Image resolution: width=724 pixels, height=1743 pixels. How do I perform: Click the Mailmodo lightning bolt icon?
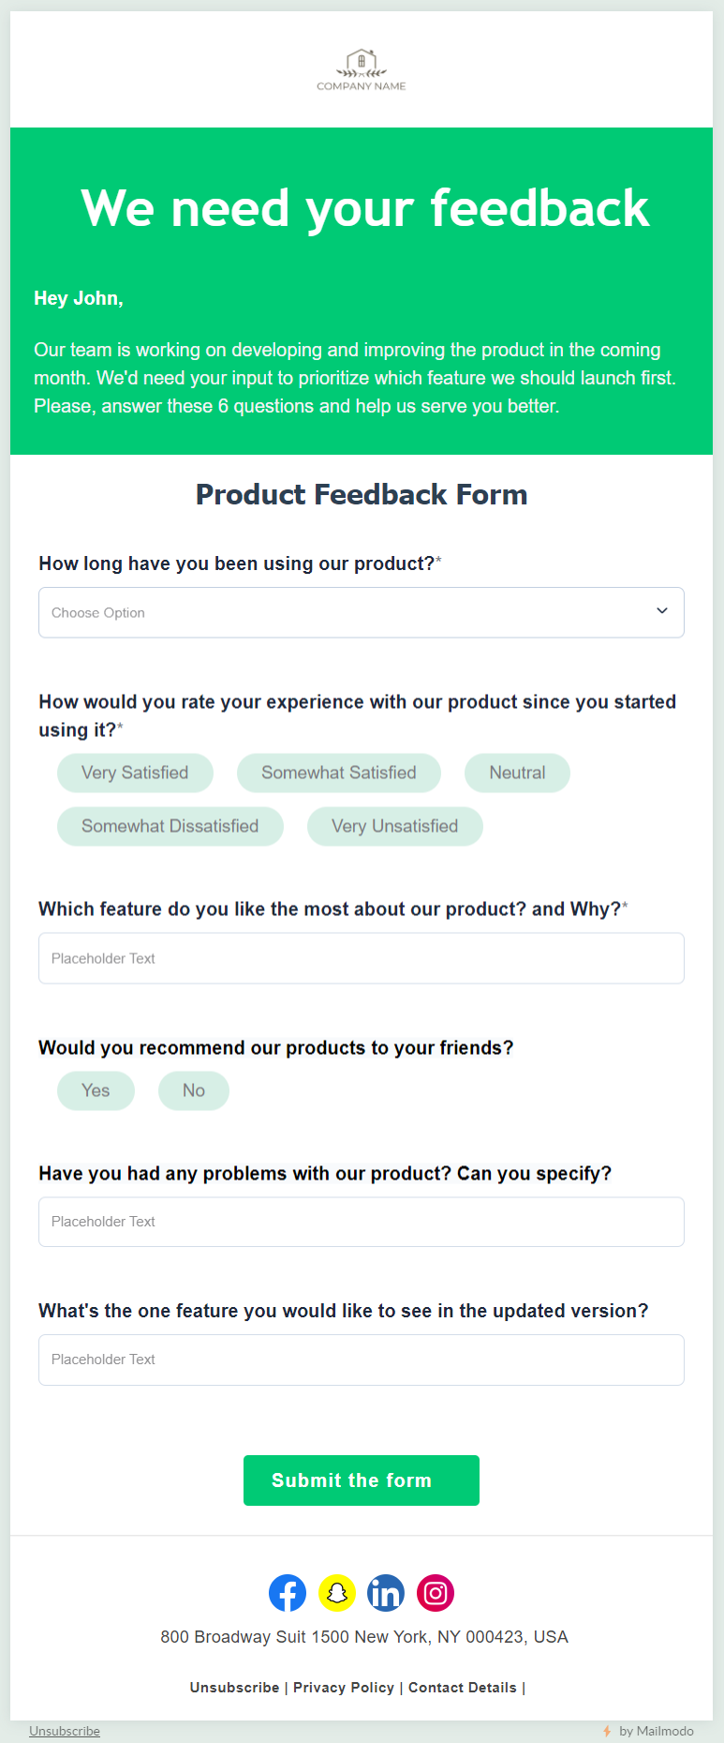point(607,1731)
